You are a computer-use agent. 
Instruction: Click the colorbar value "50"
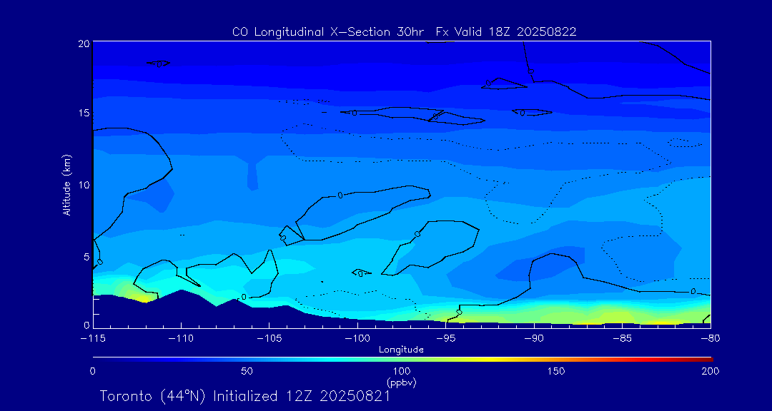click(x=247, y=371)
